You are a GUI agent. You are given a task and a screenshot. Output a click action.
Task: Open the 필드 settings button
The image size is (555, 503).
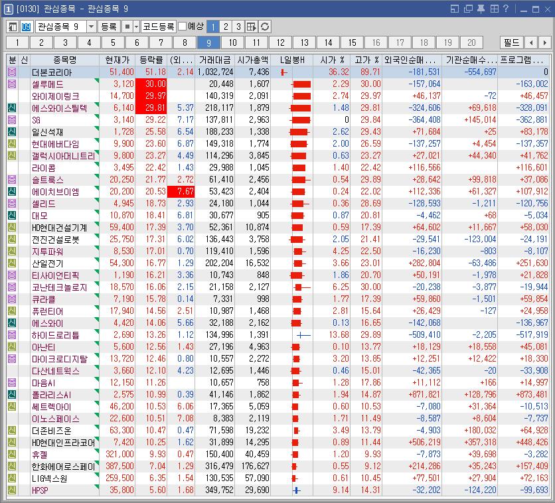tap(511, 42)
